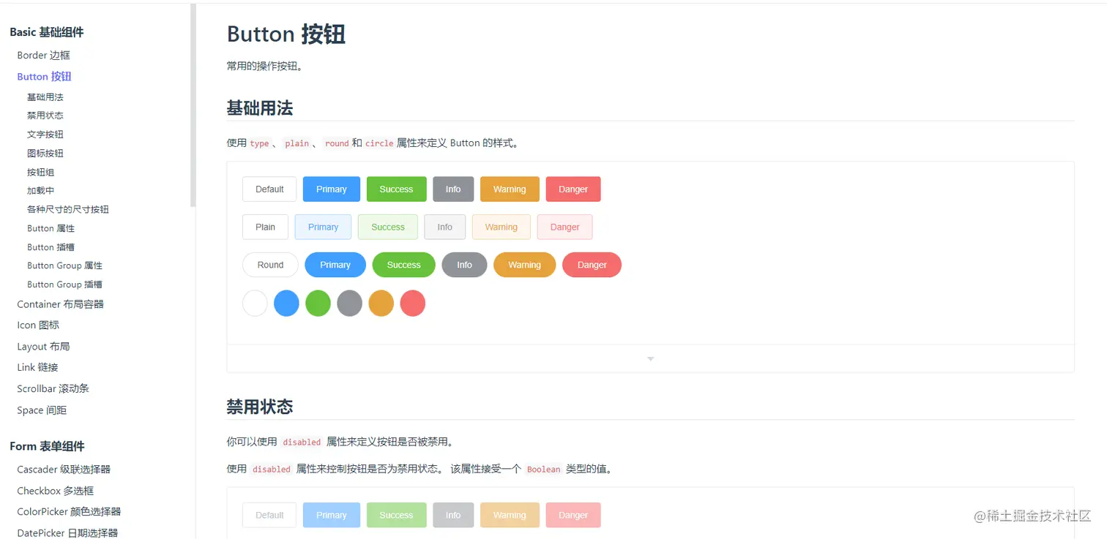
Task: Open Space 间距 in the sidebar
Action: point(42,410)
